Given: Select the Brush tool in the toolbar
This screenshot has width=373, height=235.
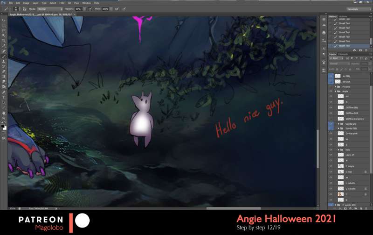Looking at the screenshot, I should (4, 56).
